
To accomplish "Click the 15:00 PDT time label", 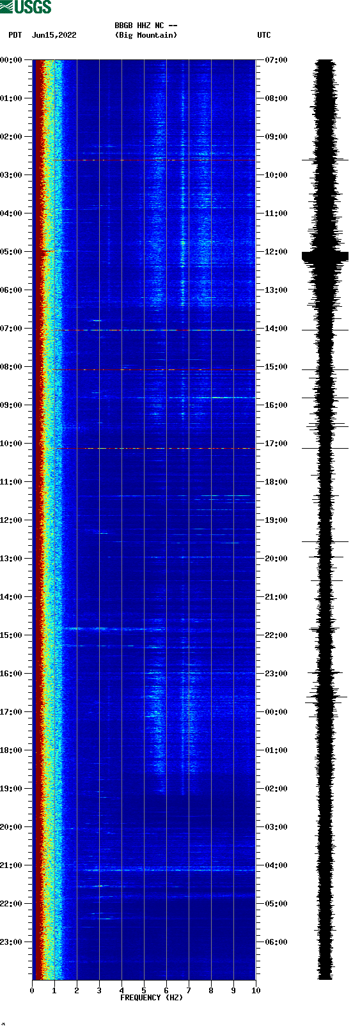I will pyautogui.click(x=12, y=635).
